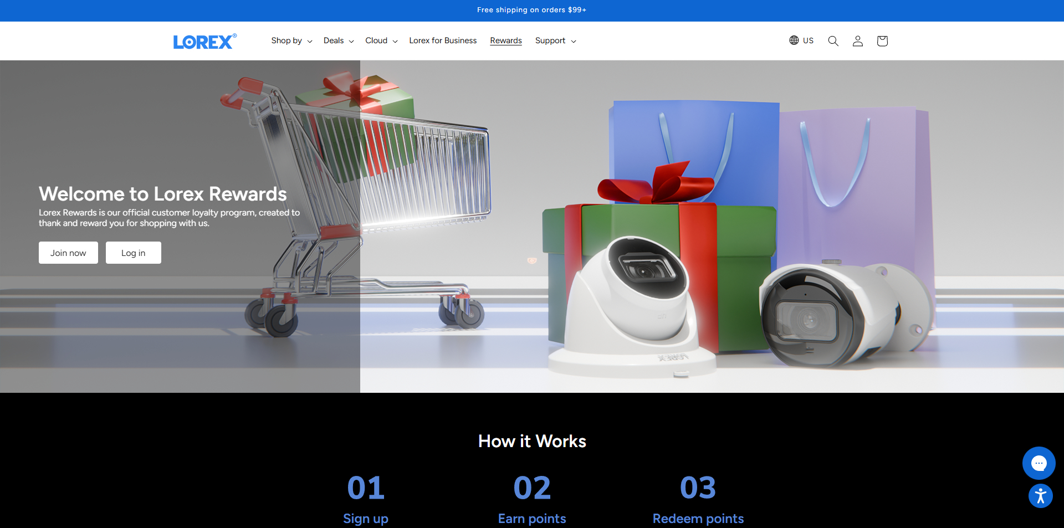Open the live chat bubble
Image resolution: width=1064 pixels, height=528 pixels.
point(1039,463)
